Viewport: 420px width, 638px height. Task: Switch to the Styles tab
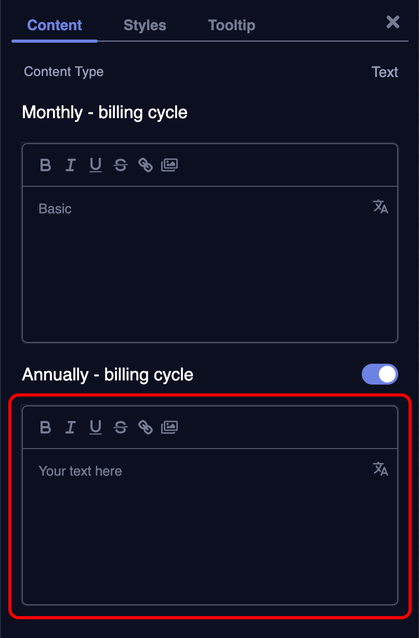145,25
